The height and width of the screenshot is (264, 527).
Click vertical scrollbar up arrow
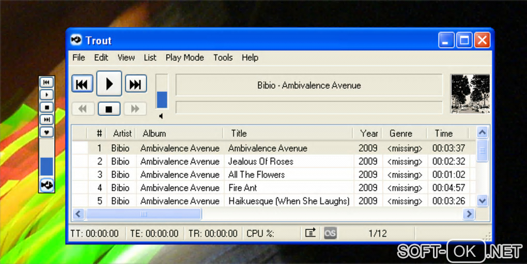pos(482,133)
